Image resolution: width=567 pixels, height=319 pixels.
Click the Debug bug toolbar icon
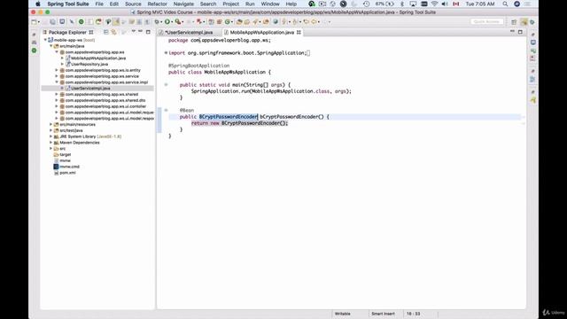point(157,22)
